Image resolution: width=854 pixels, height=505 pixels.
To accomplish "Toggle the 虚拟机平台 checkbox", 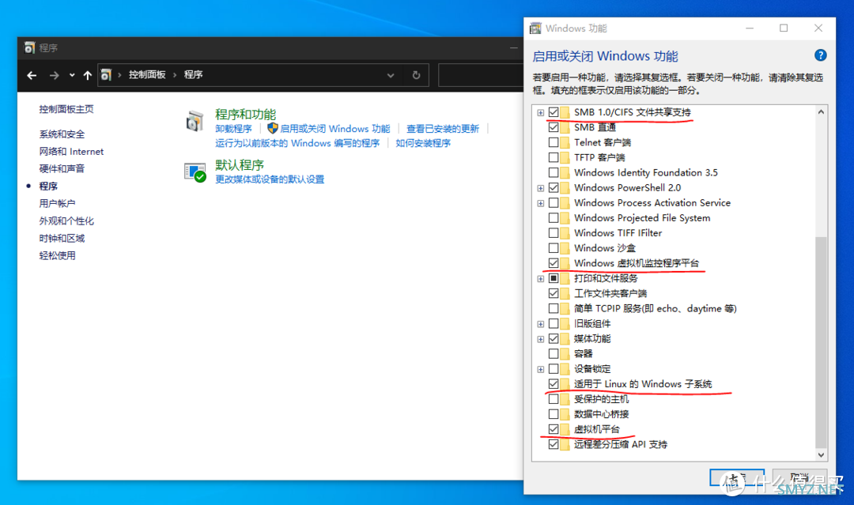I will click(x=554, y=429).
